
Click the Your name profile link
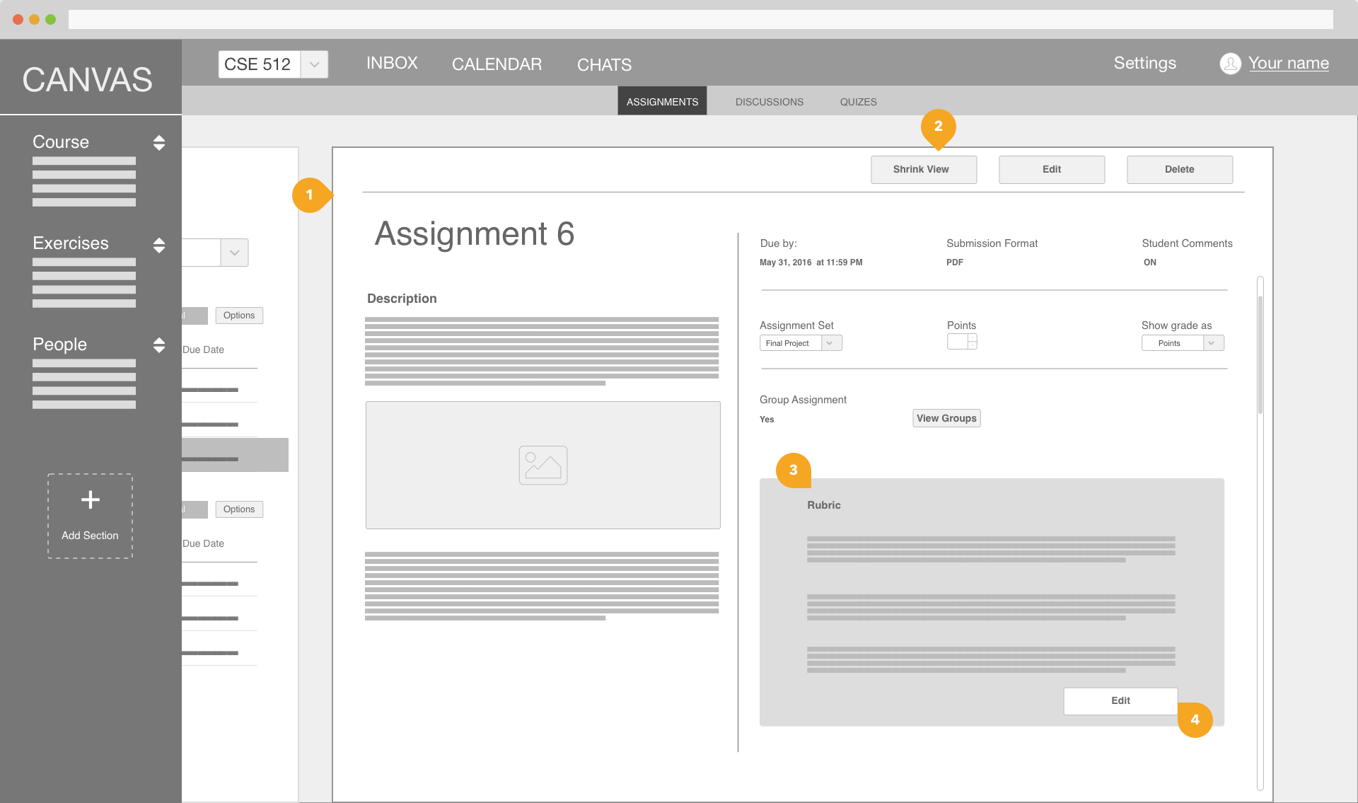point(1288,63)
